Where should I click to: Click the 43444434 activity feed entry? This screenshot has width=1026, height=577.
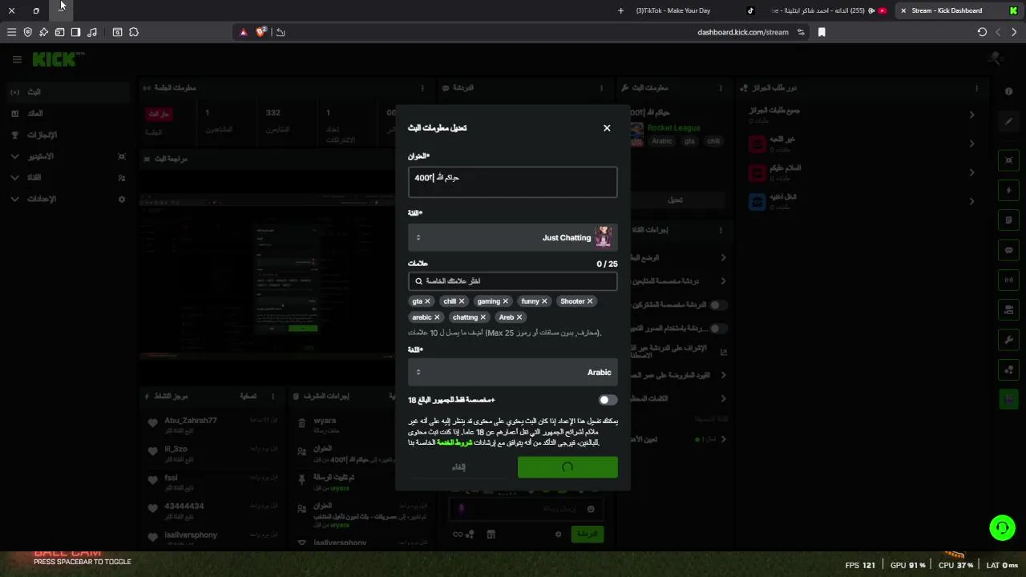pos(184,506)
